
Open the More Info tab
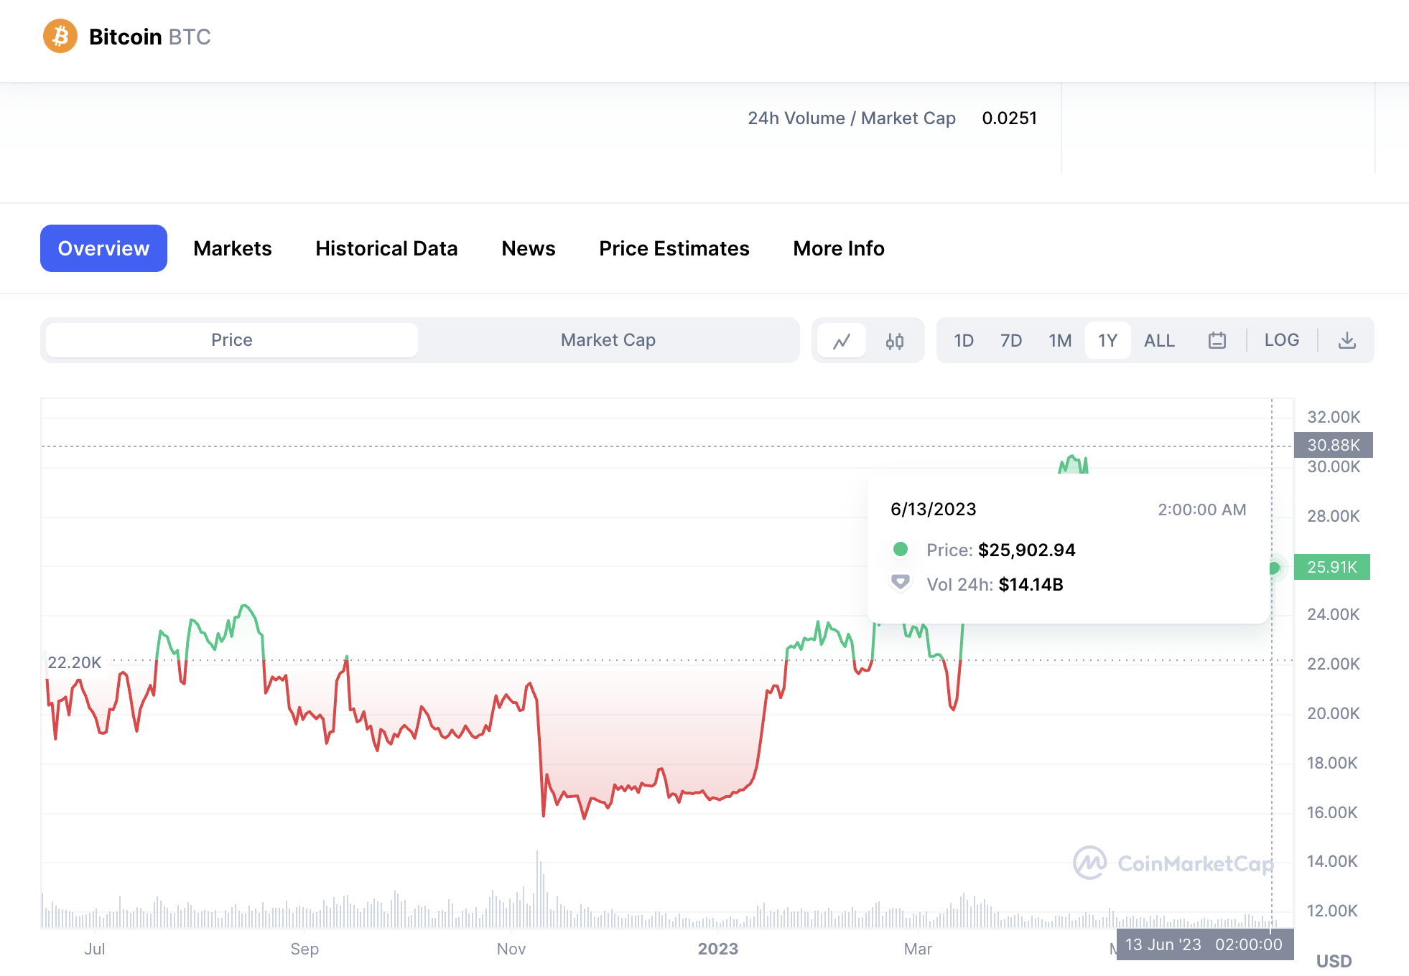point(839,248)
